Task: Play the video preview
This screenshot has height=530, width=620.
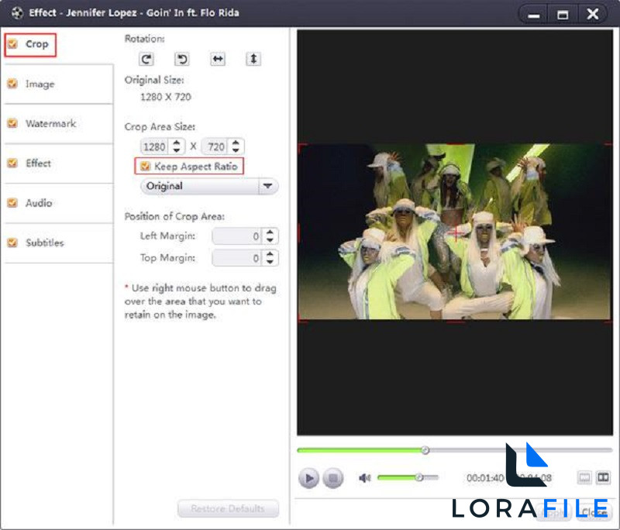Action: (308, 478)
